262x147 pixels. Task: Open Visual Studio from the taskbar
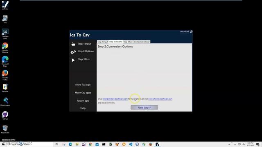click(x=84, y=144)
